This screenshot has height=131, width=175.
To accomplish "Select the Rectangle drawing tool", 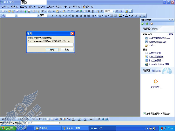I will tap(41, 119).
